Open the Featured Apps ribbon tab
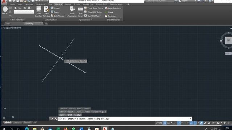 pos(116,4)
